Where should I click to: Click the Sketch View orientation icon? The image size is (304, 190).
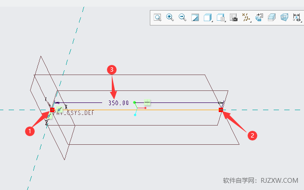click(259, 17)
